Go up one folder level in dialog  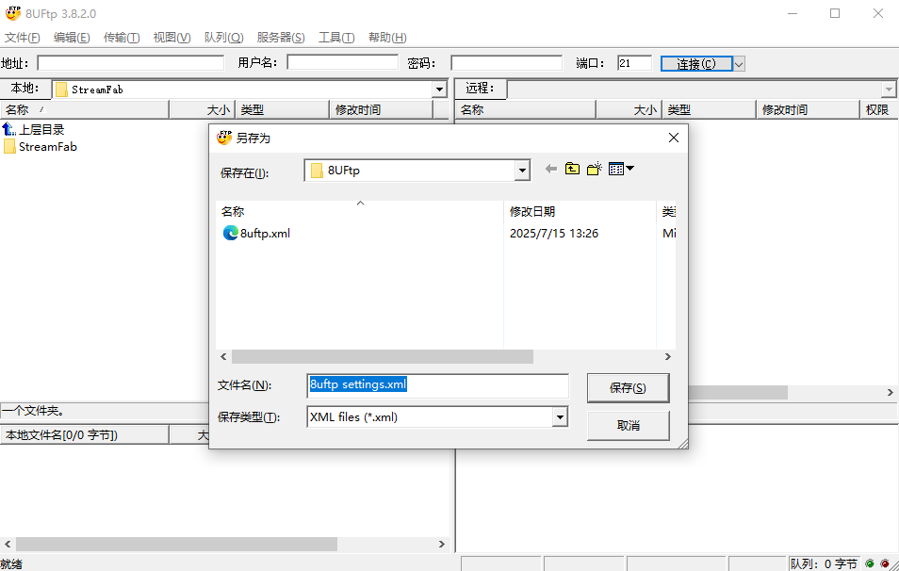[572, 169]
